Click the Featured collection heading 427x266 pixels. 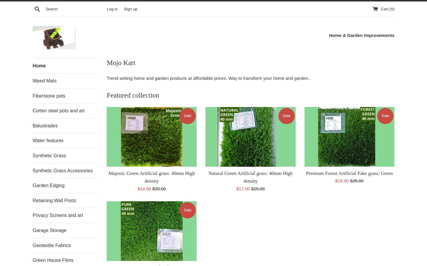tap(133, 95)
